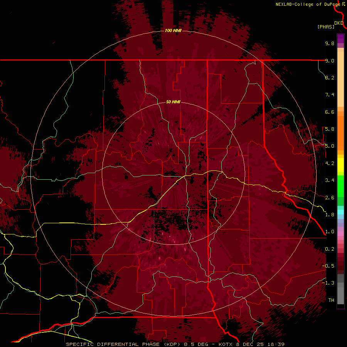Screen dimensions: 347x347
Task: Select the bright yellow color bar segment
Action: [340, 165]
